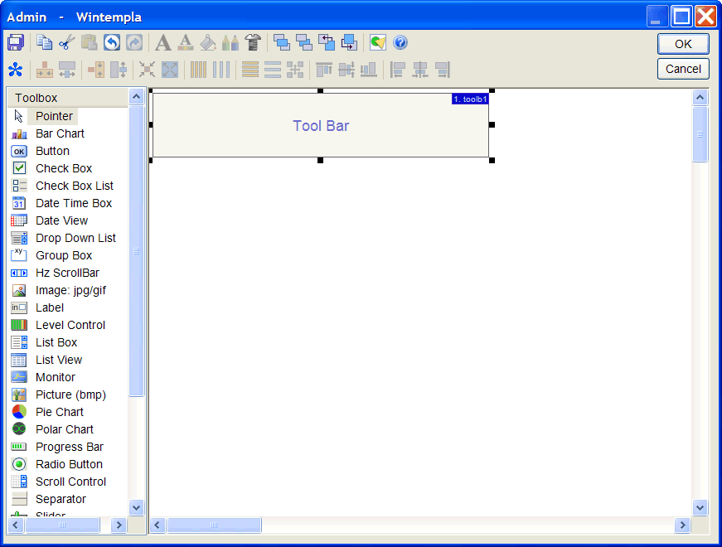The height and width of the screenshot is (547, 722).
Task: Click the Paste clipboard icon
Action: pos(90,43)
